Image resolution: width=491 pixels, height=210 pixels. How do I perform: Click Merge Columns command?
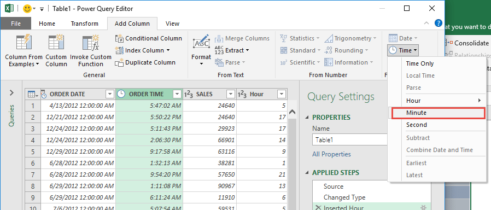(x=242, y=38)
